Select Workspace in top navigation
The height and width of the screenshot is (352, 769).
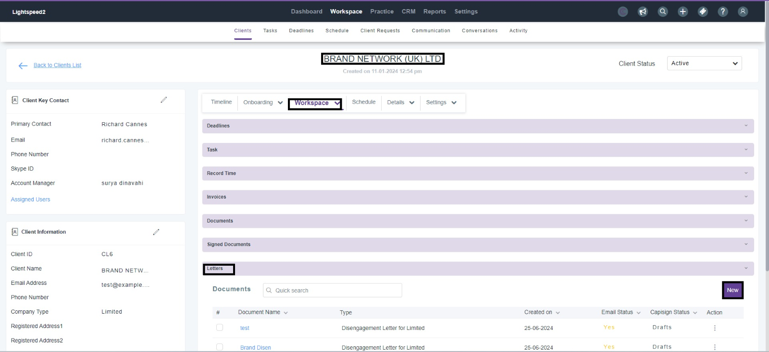[x=346, y=12]
